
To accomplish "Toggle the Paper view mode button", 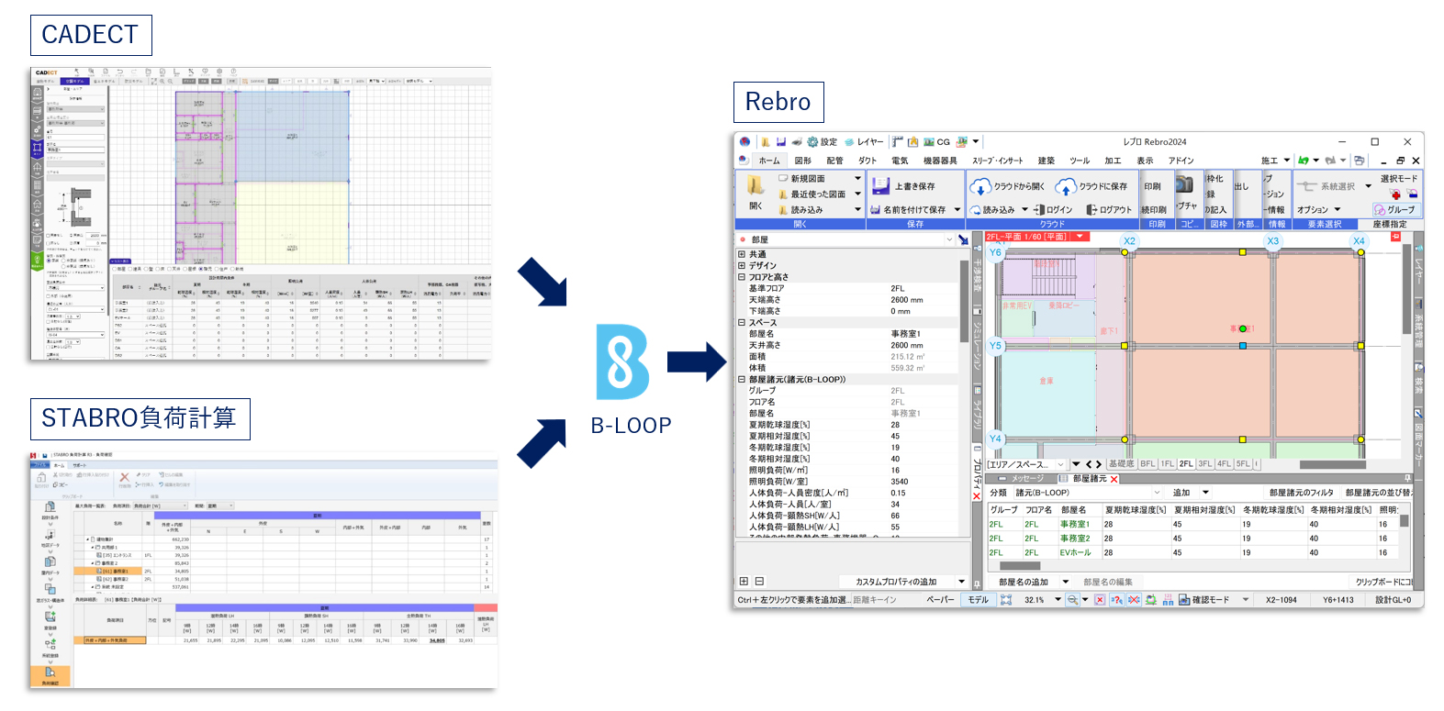I will (x=940, y=600).
